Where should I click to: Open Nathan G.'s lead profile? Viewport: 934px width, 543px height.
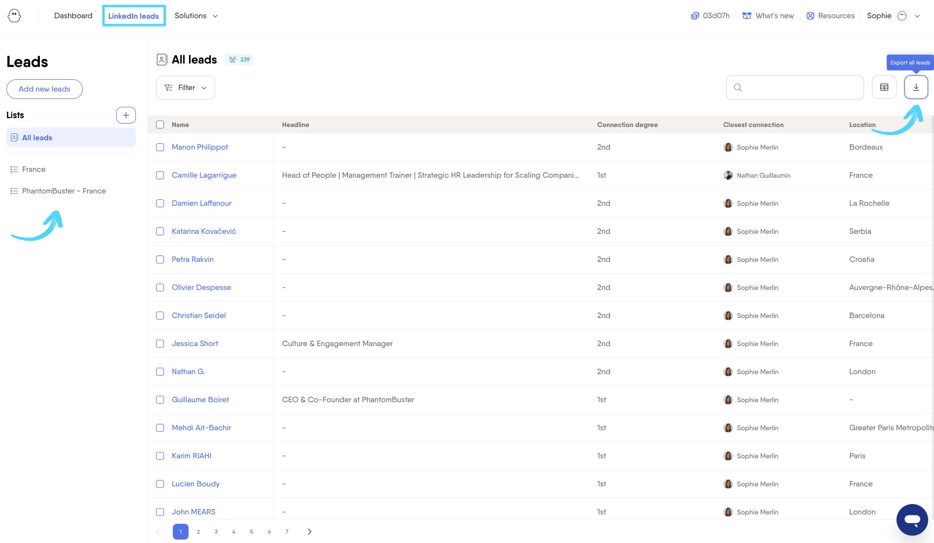tap(189, 372)
